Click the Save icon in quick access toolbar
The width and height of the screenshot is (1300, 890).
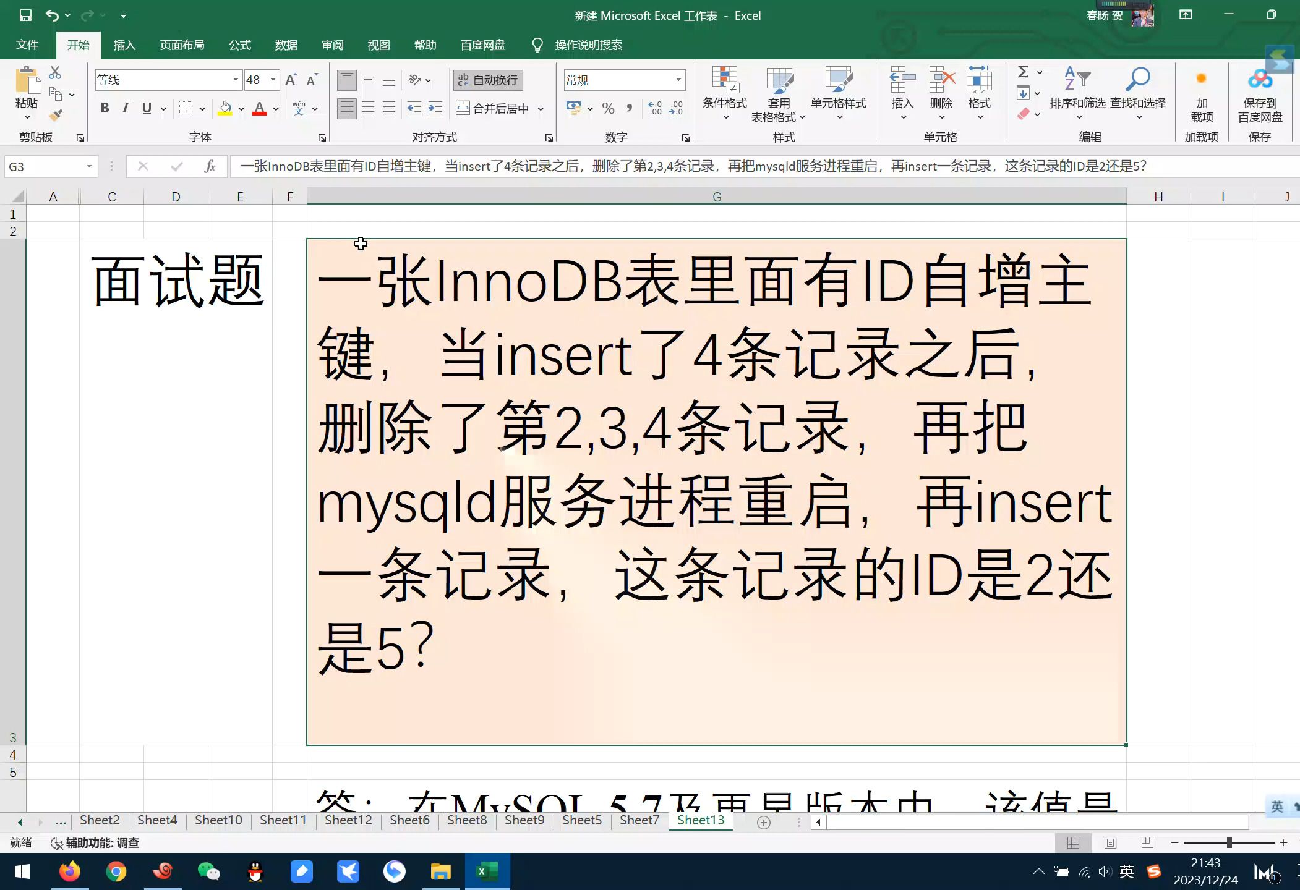[x=25, y=15]
